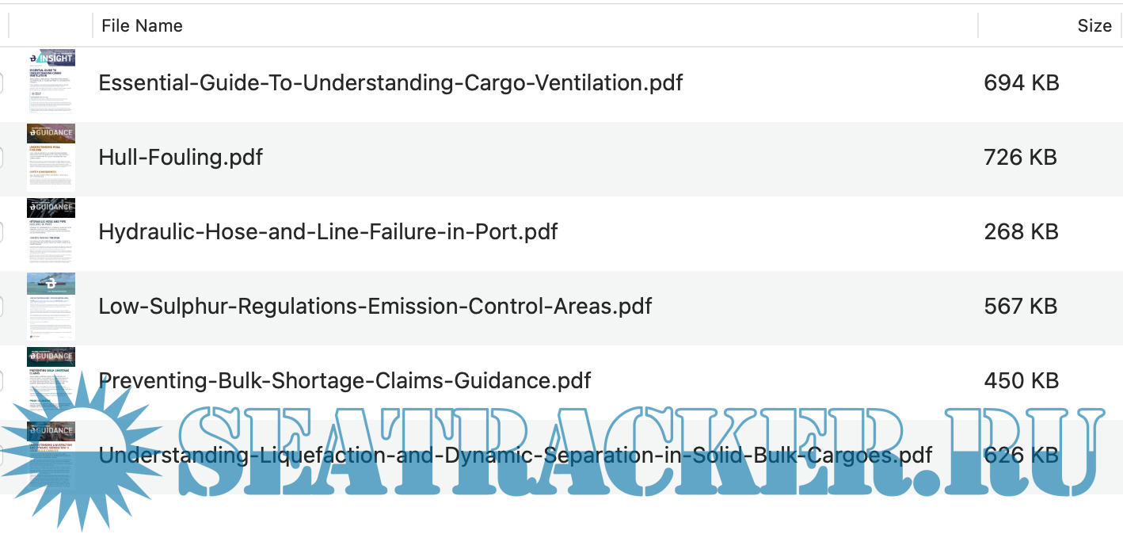Open Hydraulic-Hose-and-Line-Failure-in-Port.pdf by its name
Viewport: 1123px width, 534px height.
point(328,231)
